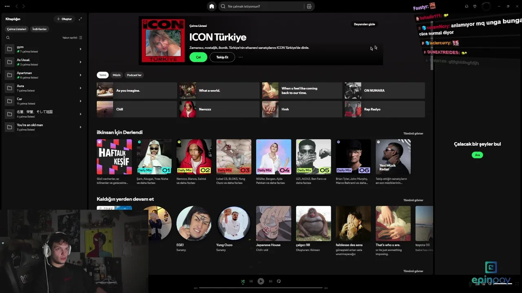Toggle the Çalma Listeleri filter chip
The width and height of the screenshot is (522, 293).
coord(16,29)
